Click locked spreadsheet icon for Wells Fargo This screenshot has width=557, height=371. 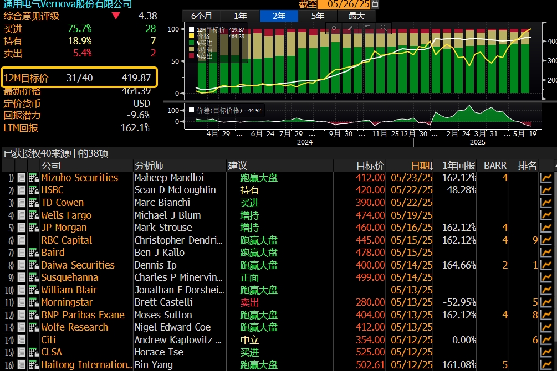[x=34, y=215]
